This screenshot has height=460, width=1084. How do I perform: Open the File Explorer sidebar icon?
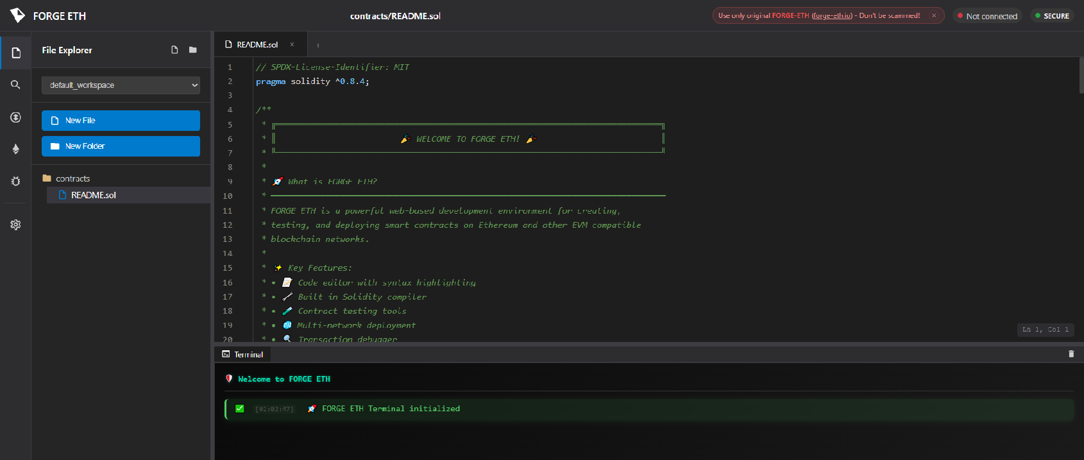coord(16,53)
